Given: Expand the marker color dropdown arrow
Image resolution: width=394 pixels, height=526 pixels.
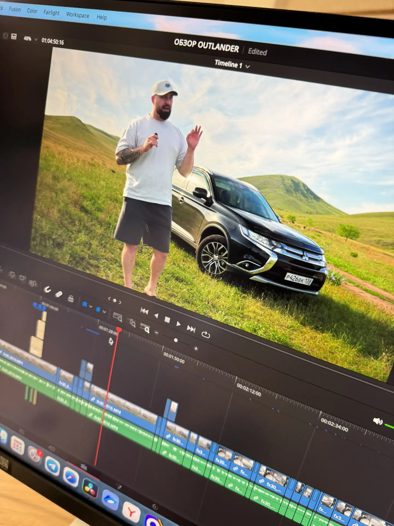Looking at the screenshot, I should (104, 311).
